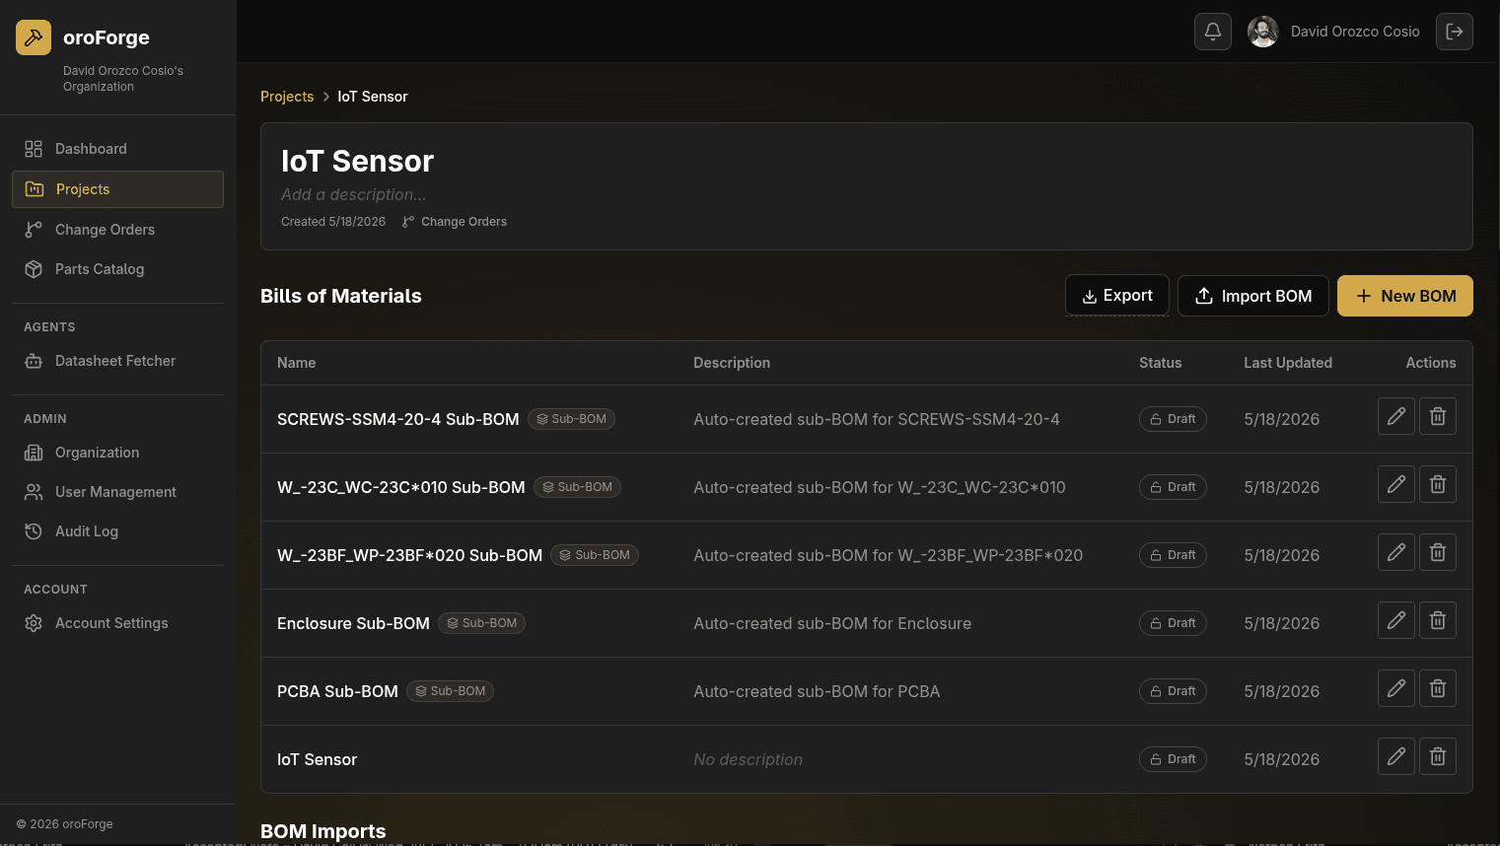Click the user name David Orozco Cosio
The height and width of the screenshot is (846, 1500).
pyautogui.click(x=1355, y=32)
